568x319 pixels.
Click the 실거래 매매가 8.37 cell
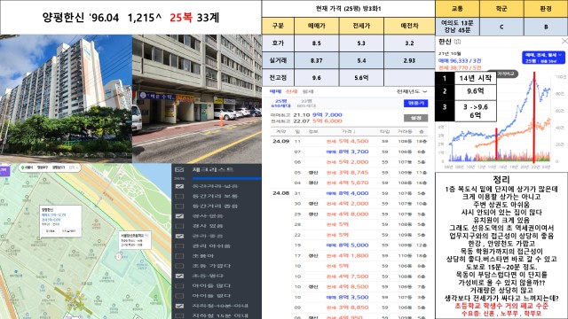[317, 60]
